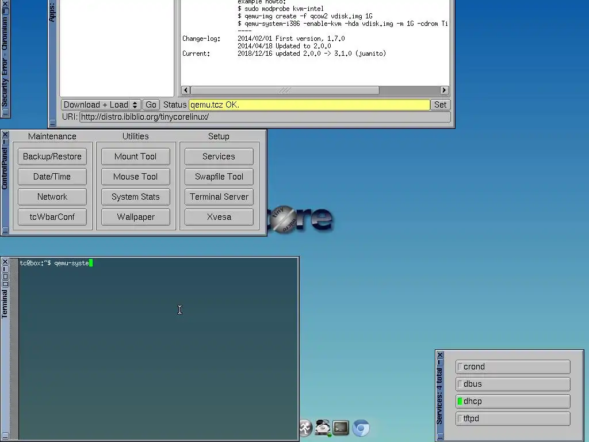
Task: Minimize the Services window
Action: (440, 362)
